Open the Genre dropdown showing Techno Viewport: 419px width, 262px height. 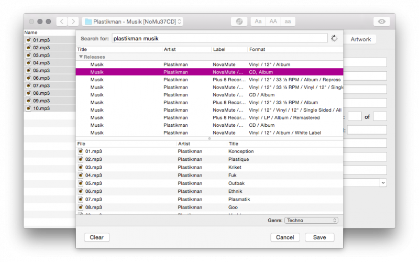(312, 221)
